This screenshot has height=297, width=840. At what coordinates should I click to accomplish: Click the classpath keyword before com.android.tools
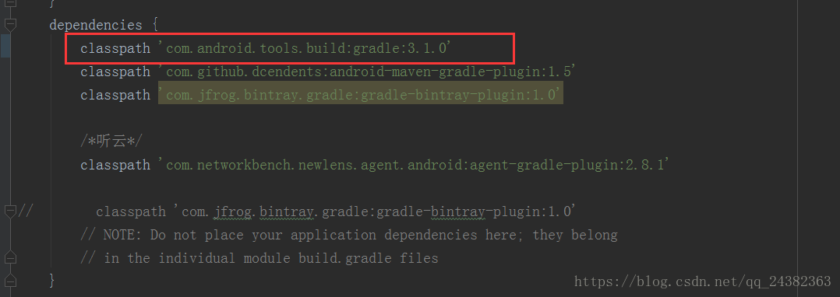coord(115,48)
